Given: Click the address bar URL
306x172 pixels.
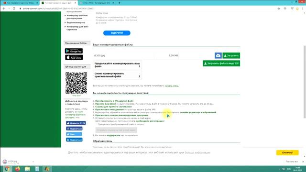Looking at the screenshot, I should click(58, 9).
